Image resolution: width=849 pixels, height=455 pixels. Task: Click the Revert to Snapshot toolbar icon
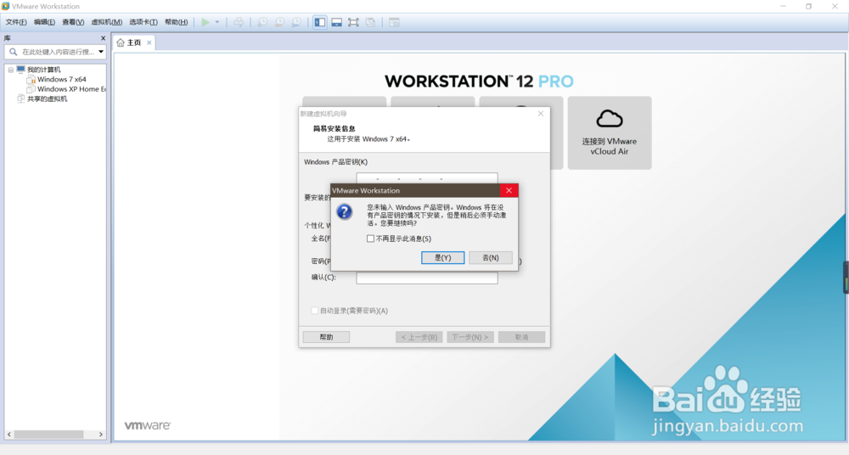pos(279,22)
